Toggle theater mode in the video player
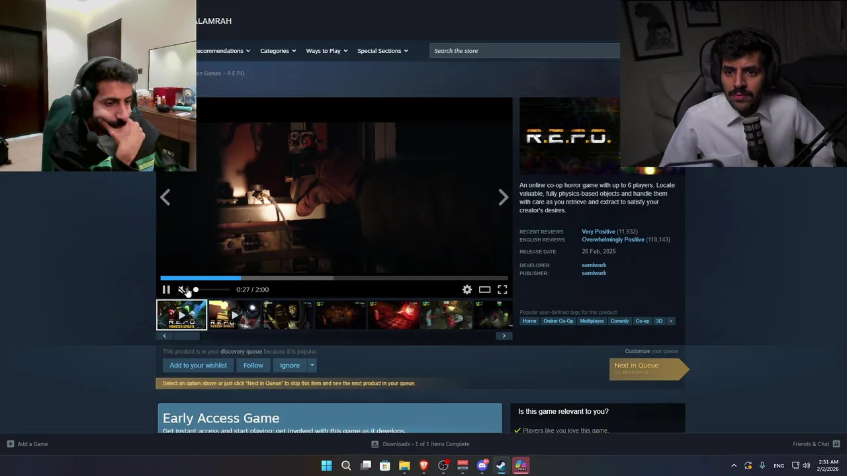847x476 pixels. [x=484, y=290]
